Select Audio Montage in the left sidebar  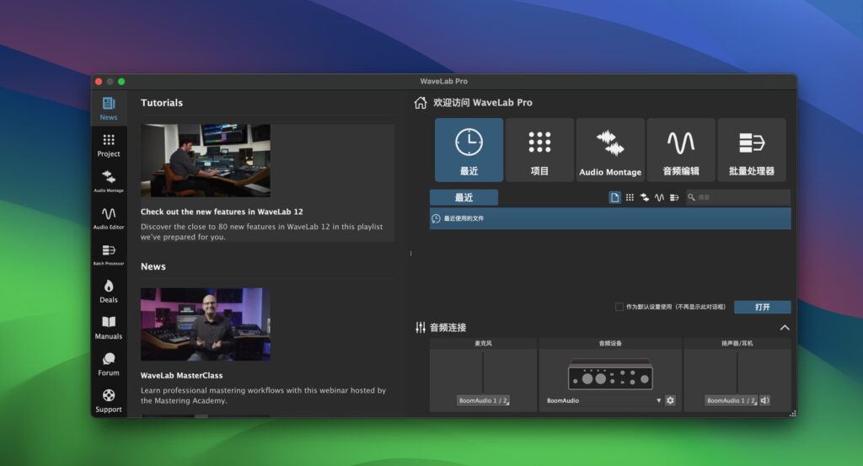click(109, 181)
